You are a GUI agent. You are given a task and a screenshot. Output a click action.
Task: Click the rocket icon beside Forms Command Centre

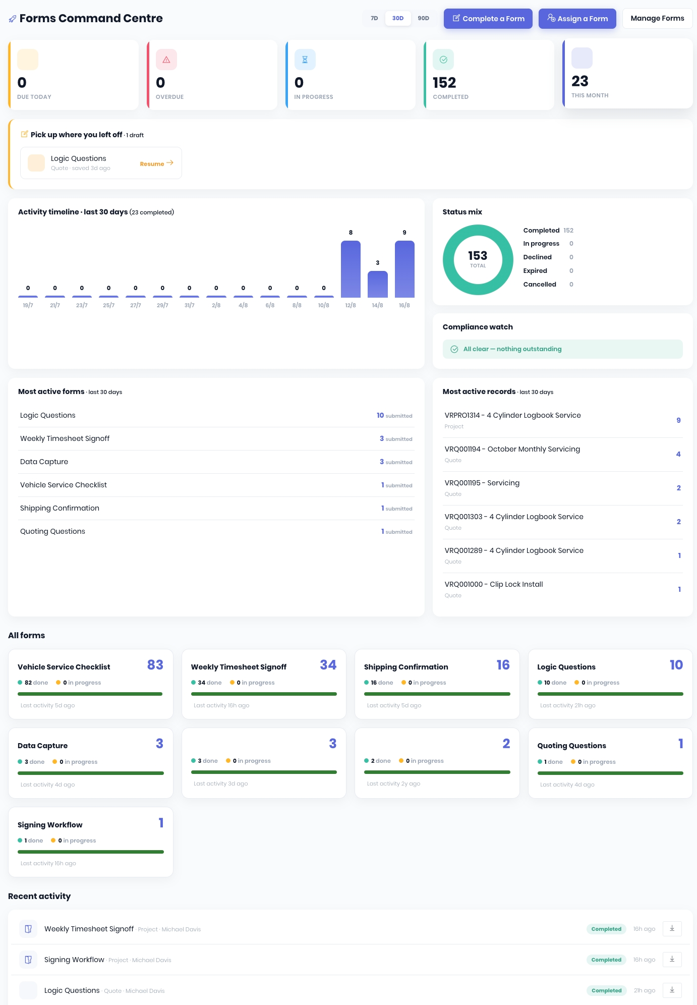coord(13,19)
